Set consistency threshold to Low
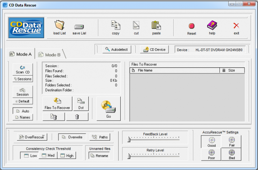The image size is (258, 170). [x=30, y=155]
